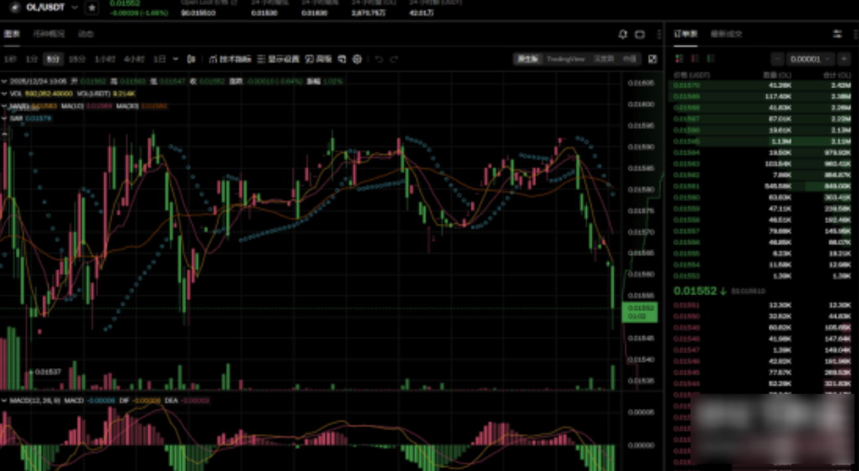Open order book filter settings icon
The image size is (859, 471).
click(837, 34)
